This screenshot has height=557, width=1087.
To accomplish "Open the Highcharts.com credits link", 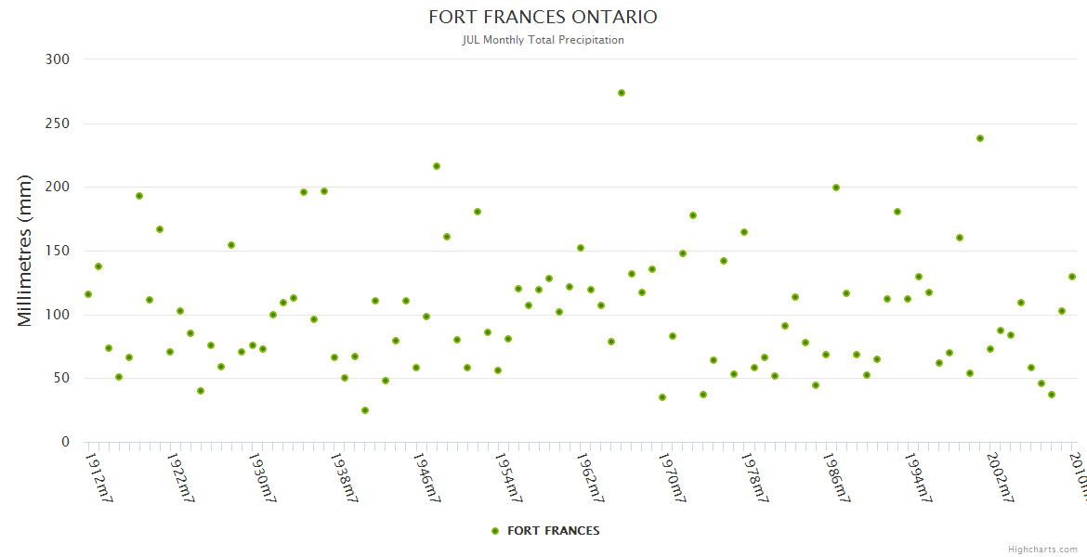I will (x=1042, y=549).
